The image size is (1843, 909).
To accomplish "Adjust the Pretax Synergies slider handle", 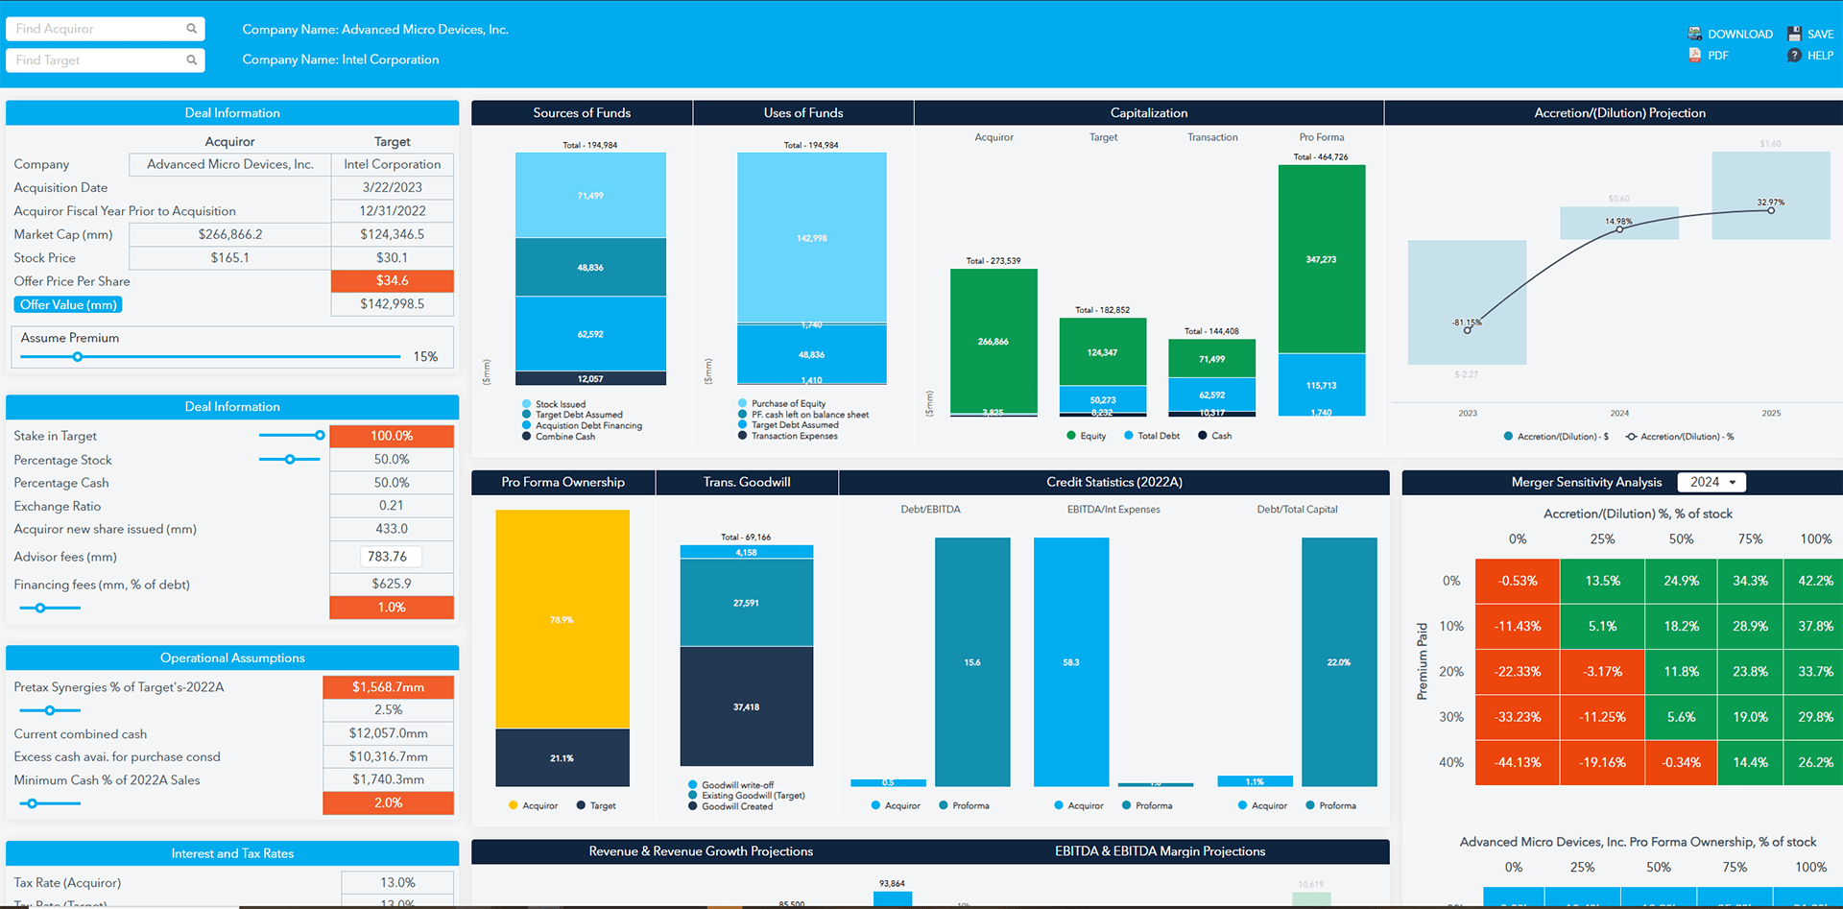I will pyautogui.click(x=50, y=710).
